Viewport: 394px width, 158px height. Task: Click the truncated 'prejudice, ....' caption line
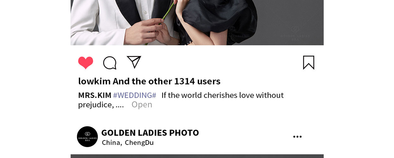coord(101,105)
